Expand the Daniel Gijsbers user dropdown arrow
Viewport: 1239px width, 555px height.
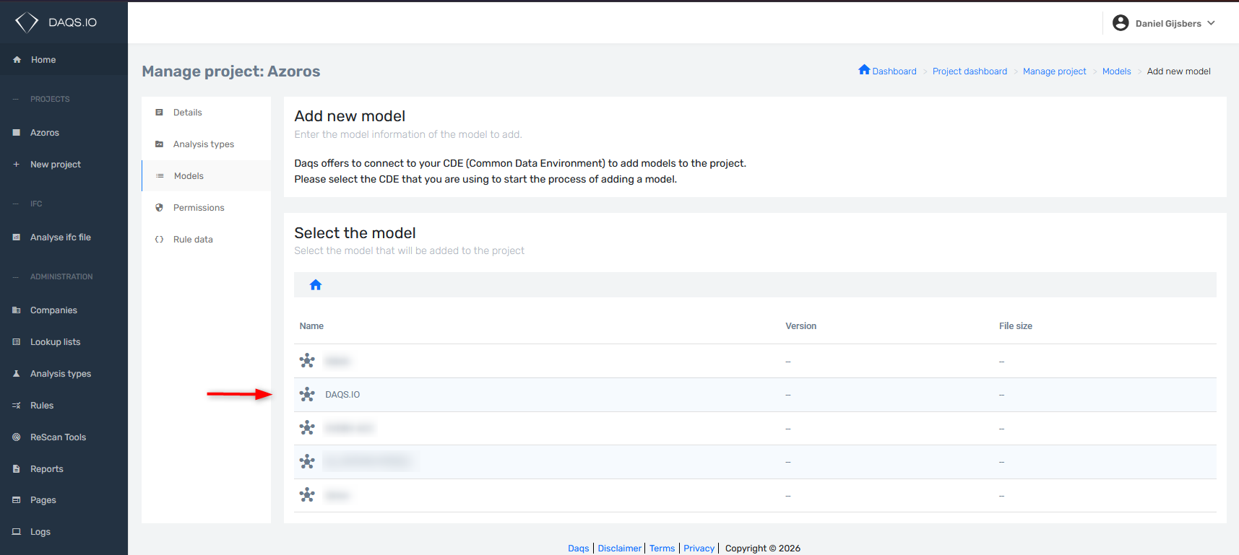1211,23
